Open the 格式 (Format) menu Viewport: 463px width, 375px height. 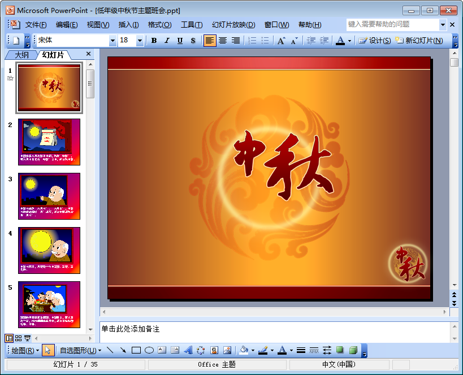pos(159,25)
